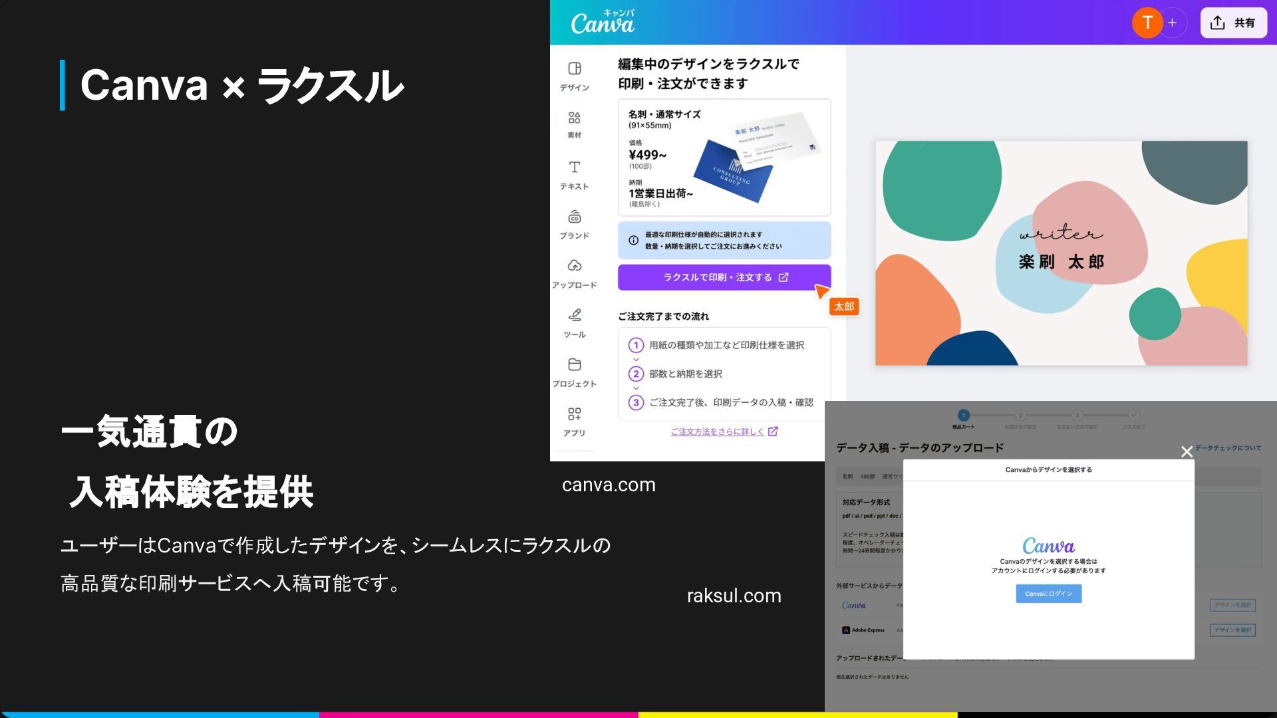
Task: Open the アプリ apps icon
Action: (575, 414)
